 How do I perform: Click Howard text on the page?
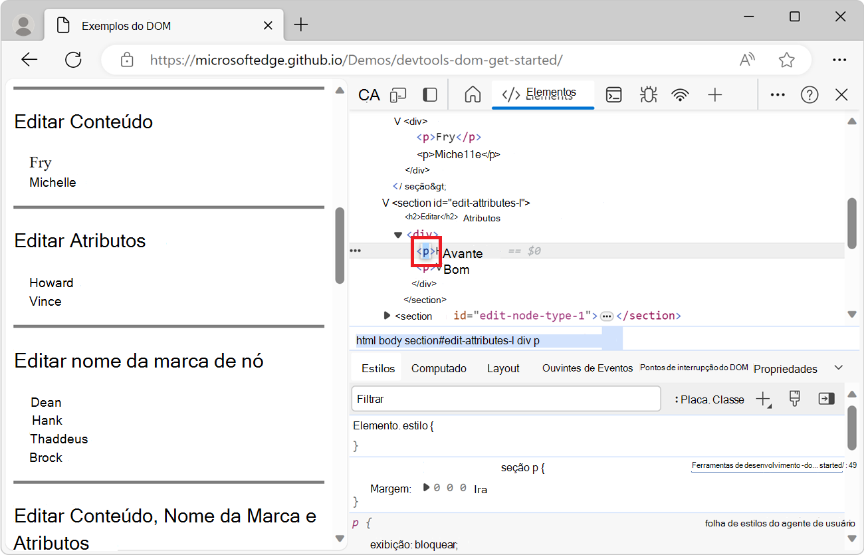click(51, 282)
